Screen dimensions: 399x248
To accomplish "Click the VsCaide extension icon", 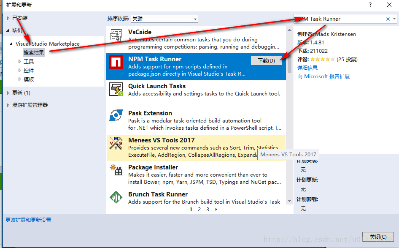I will (x=116, y=35).
